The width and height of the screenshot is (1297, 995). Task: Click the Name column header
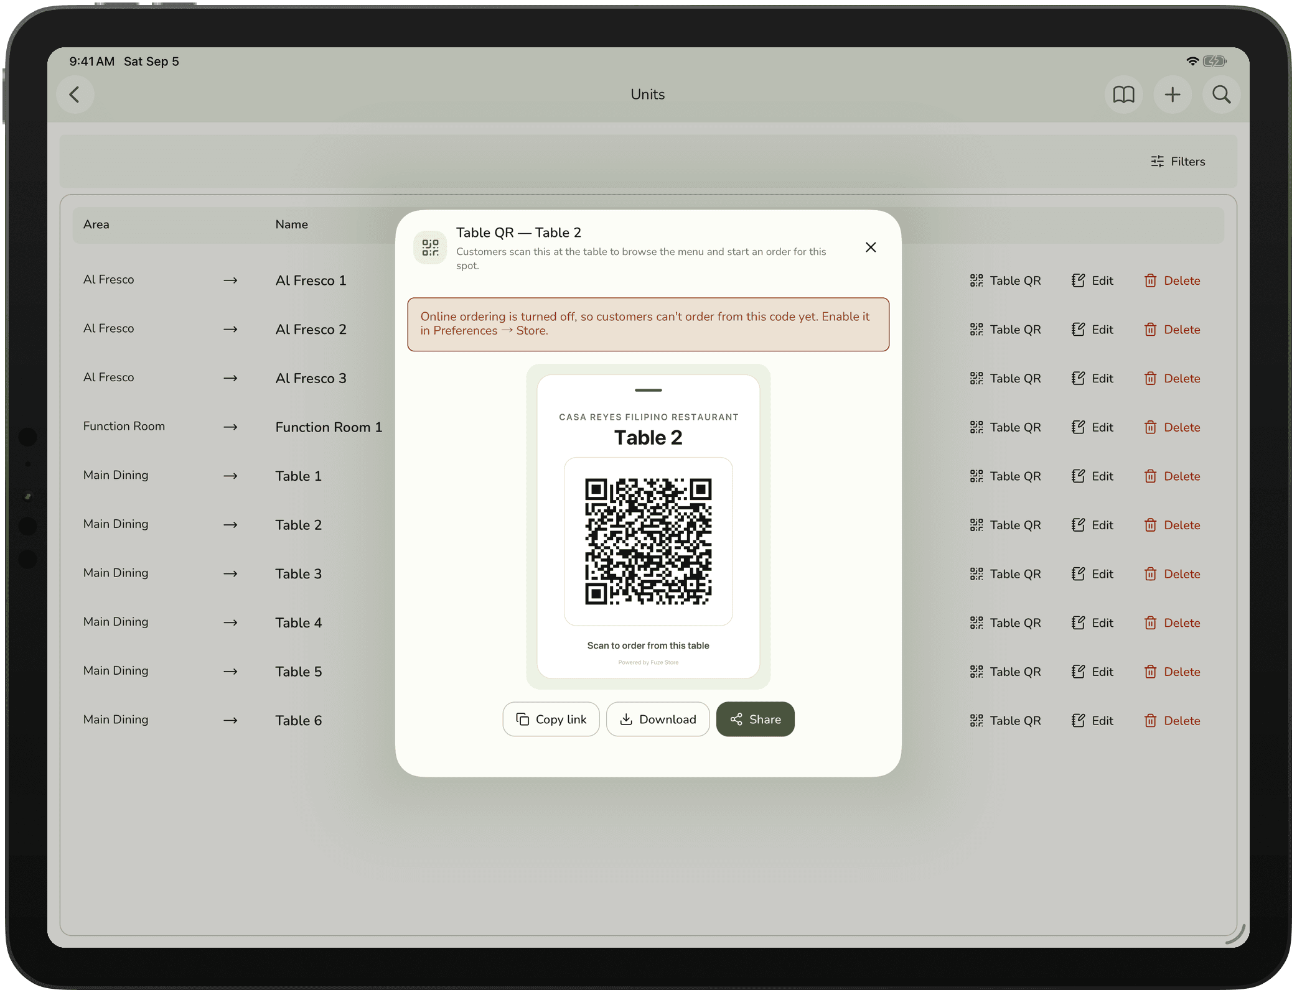[292, 224]
